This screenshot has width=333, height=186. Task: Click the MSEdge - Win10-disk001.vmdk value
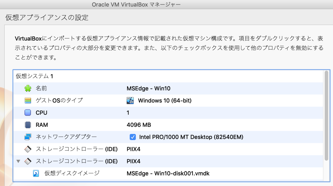[x=168, y=174]
